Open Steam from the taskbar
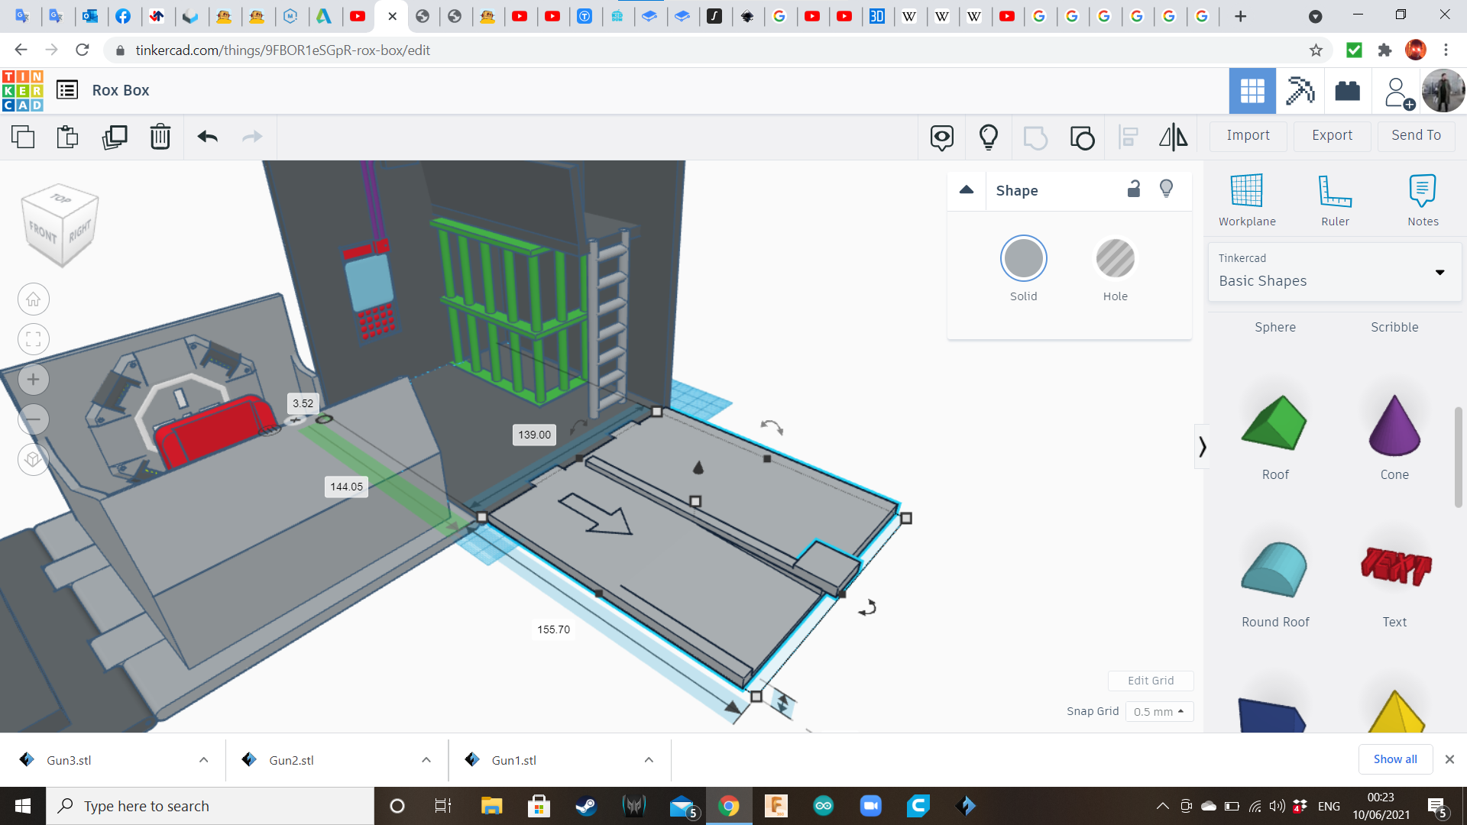 (586, 806)
